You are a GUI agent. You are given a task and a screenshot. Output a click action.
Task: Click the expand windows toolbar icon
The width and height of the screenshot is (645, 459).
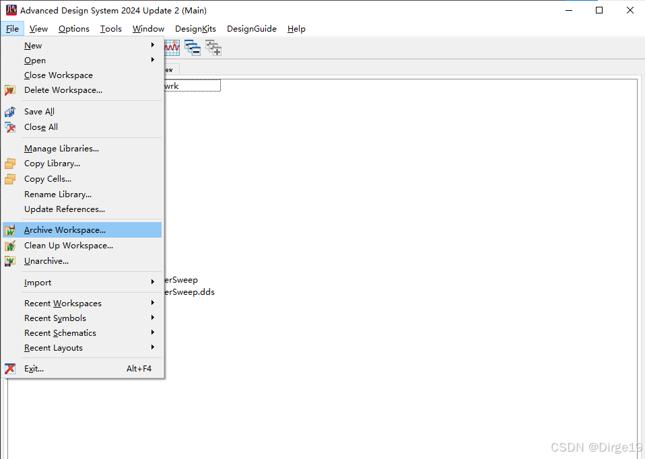coord(213,48)
